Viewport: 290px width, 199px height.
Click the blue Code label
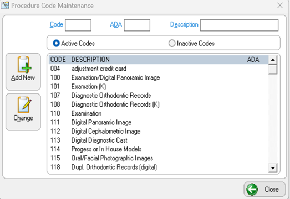pyautogui.click(x=57, y=24)
